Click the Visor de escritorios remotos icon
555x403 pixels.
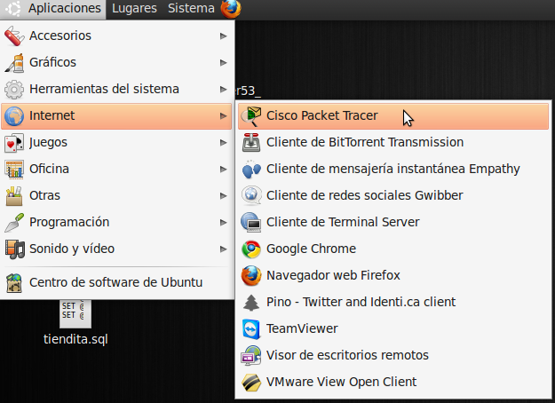tap(251, 356)
